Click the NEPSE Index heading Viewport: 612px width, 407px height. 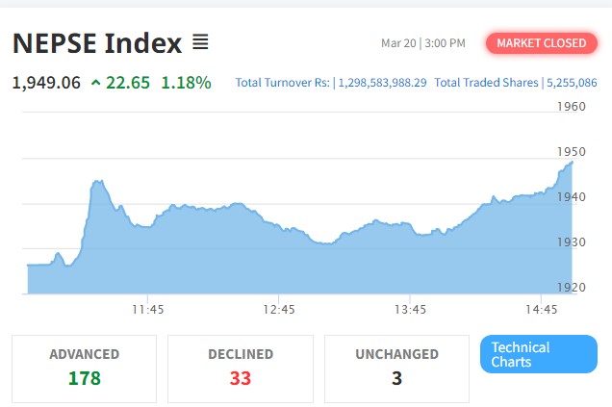tap(96, 43)
